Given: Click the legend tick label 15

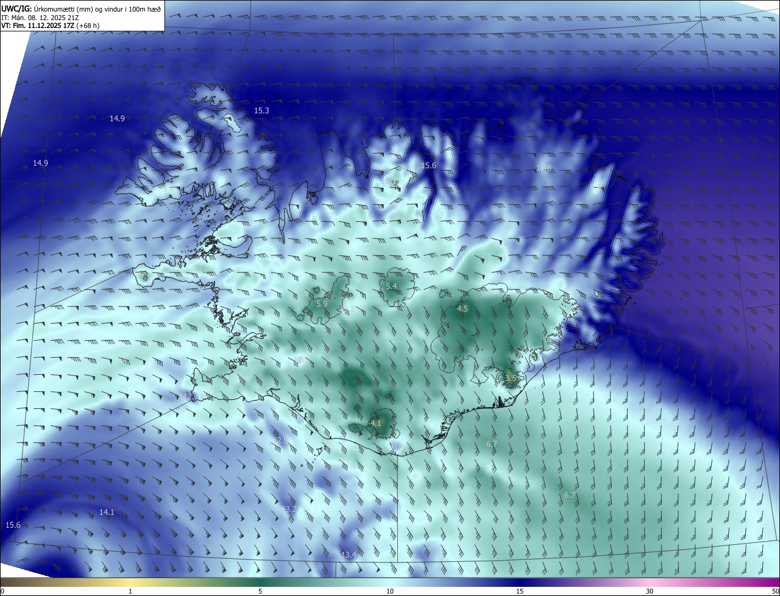Looking at the screenshot, I should coord(520,591).
